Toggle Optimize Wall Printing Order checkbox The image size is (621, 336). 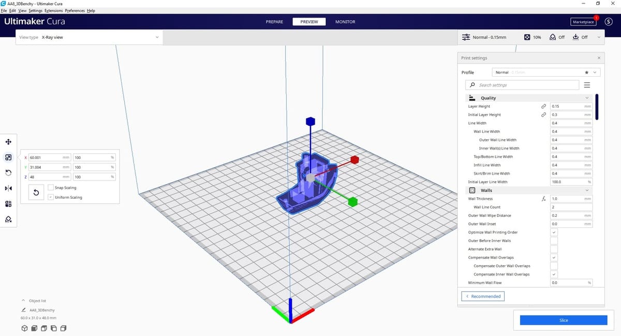[554, 232]
